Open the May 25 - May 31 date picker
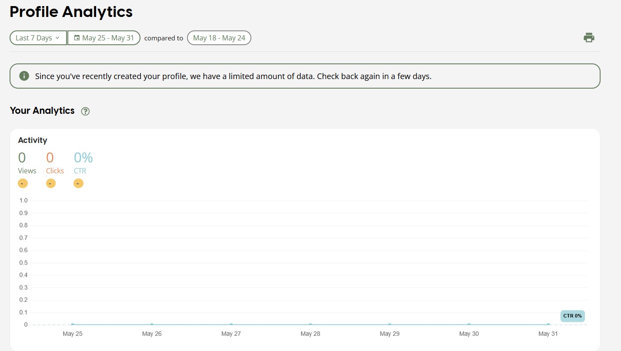The width and height of the screenshot is (621, 351). 104,38
